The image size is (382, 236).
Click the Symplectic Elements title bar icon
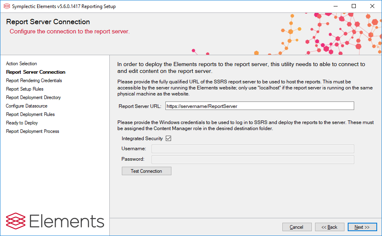[x=7, y=6]
